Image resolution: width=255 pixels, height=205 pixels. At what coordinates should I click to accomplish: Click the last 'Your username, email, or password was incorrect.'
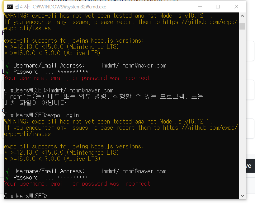[x=78, y=184]
